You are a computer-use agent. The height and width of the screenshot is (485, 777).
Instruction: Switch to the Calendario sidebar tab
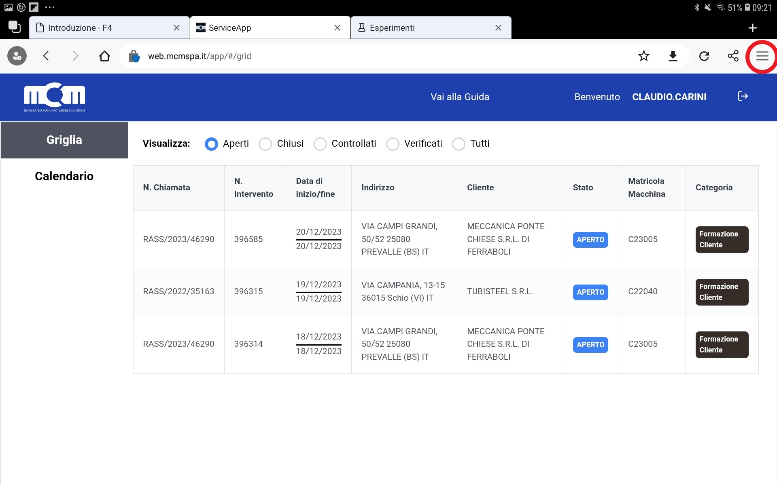tap(64, 176)
